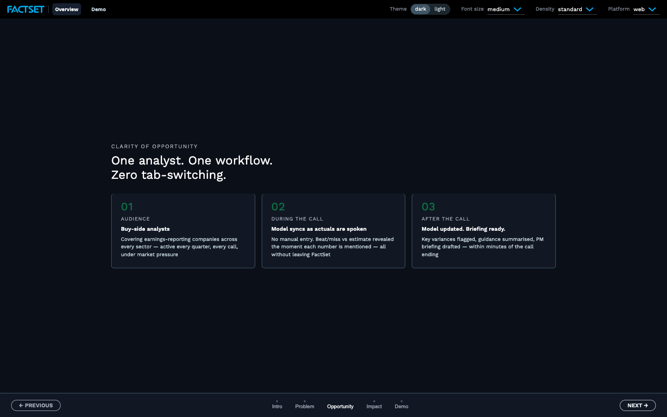667x417 pixels.
Task: Click the 02 card number
Action: [x=278, y=207]
